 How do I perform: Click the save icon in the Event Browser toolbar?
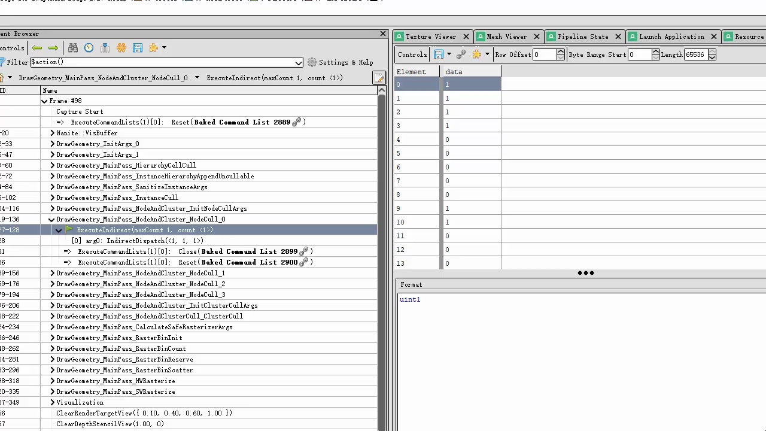(138, 48)
